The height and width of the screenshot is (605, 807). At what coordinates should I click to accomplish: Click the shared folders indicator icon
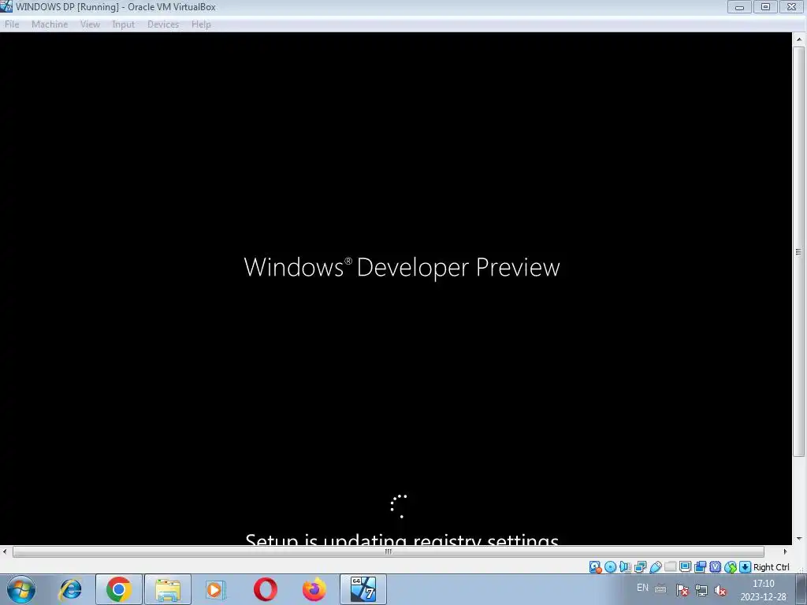(670, 567)
